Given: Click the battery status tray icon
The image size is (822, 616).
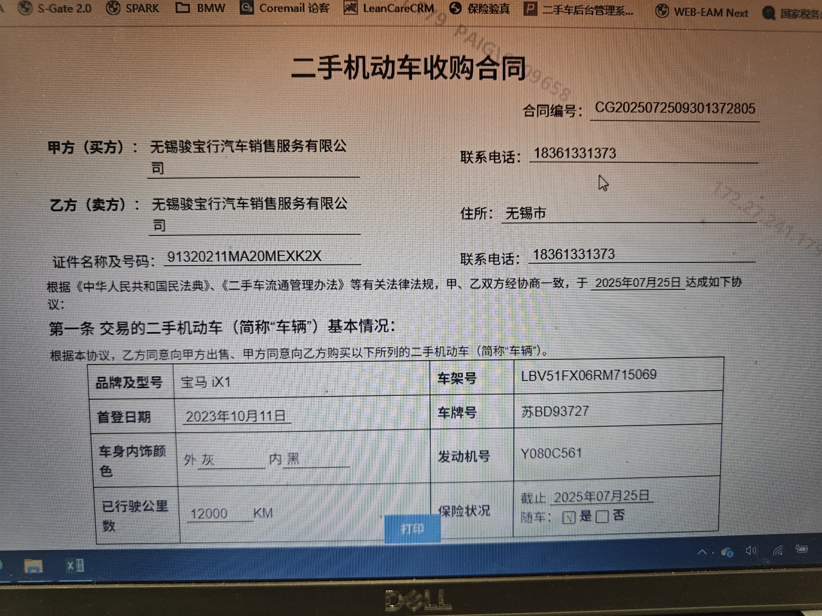Looking at the screenshot, I should tap(801, 549).
